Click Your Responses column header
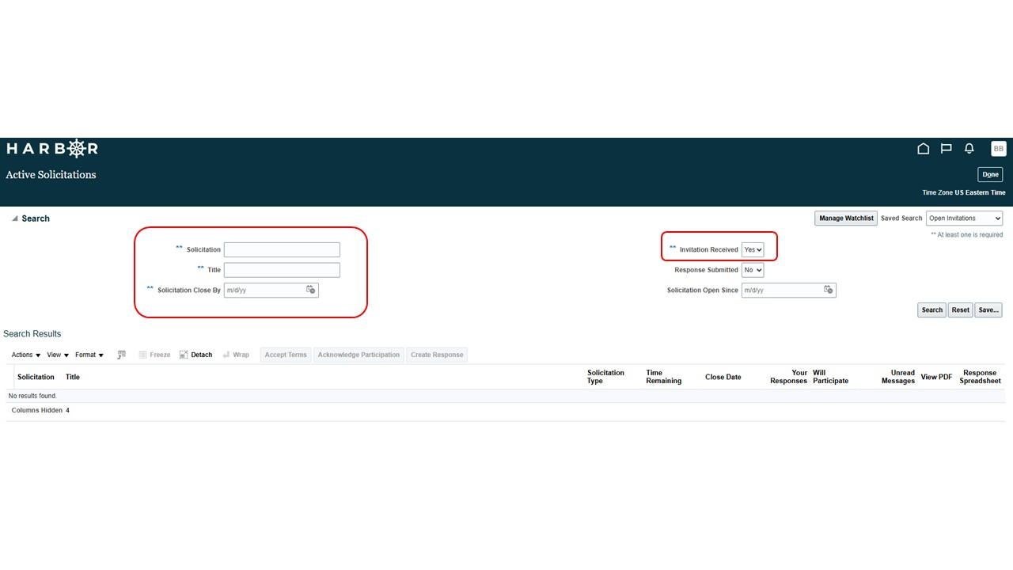 (x=788, y=377)
